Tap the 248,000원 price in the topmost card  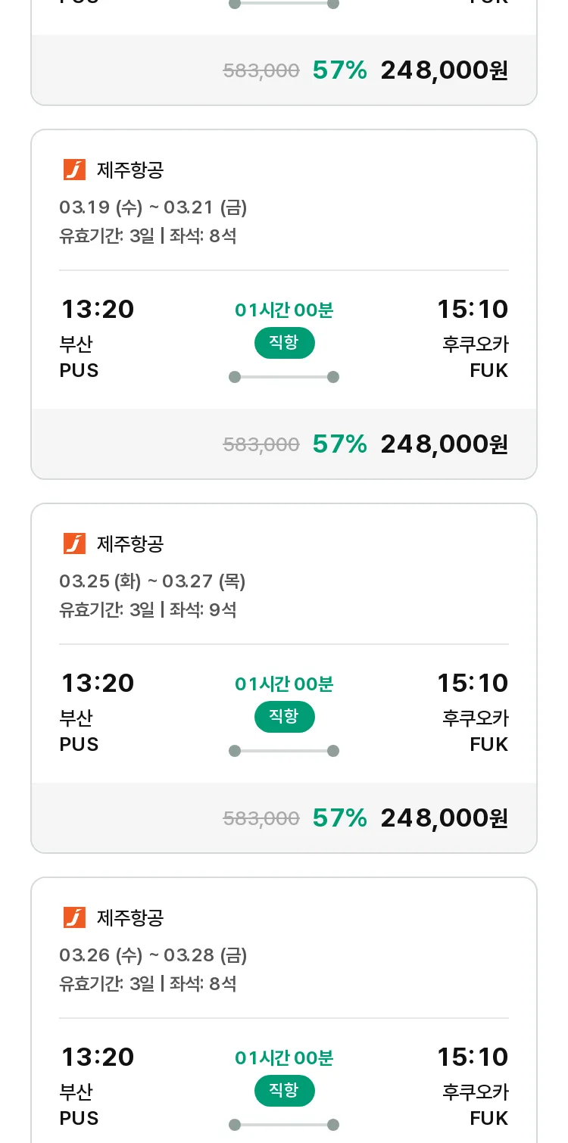coord(444,70)
